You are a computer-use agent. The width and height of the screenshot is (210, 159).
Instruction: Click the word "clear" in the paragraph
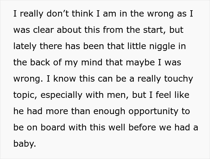click(x=44, y=30)
